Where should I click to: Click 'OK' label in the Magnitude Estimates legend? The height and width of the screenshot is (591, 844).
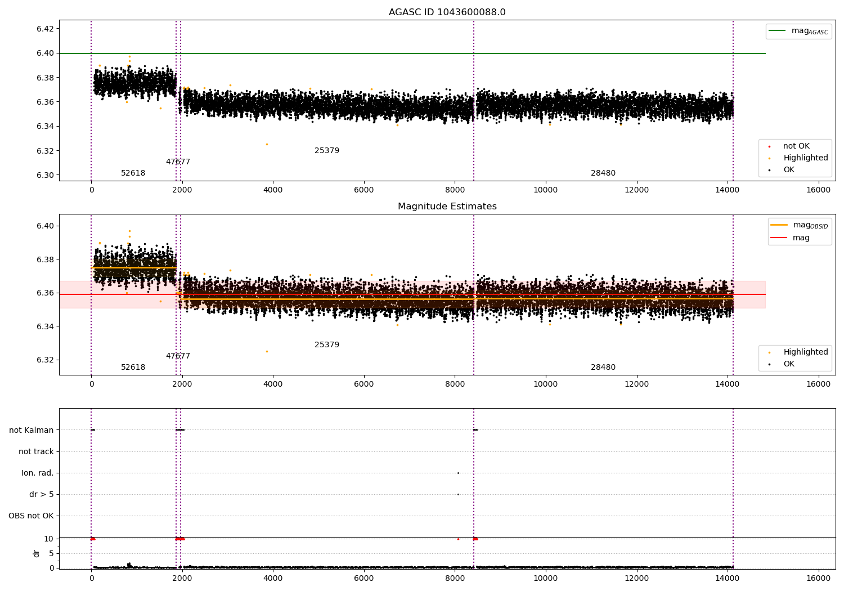[789, 364]
